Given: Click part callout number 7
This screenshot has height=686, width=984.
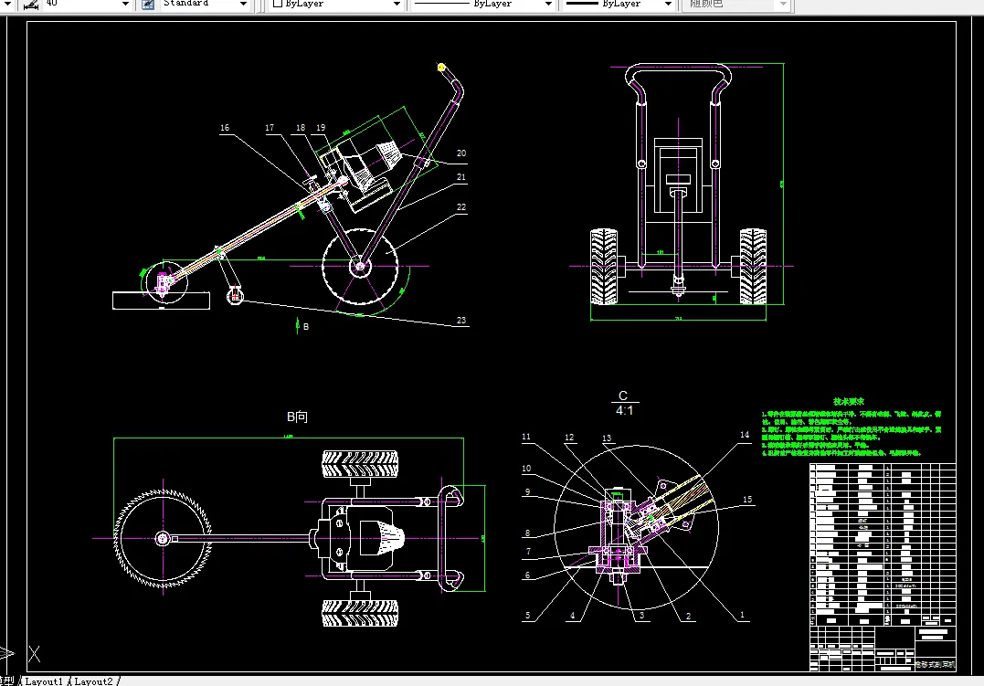Looking at the screenshot, I should pos(528,552).
